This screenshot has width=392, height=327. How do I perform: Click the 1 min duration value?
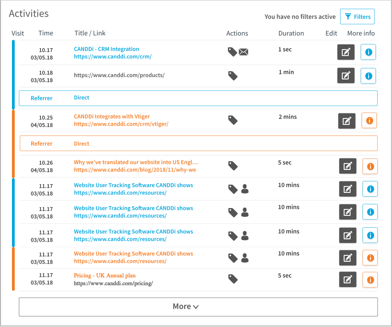286,72
